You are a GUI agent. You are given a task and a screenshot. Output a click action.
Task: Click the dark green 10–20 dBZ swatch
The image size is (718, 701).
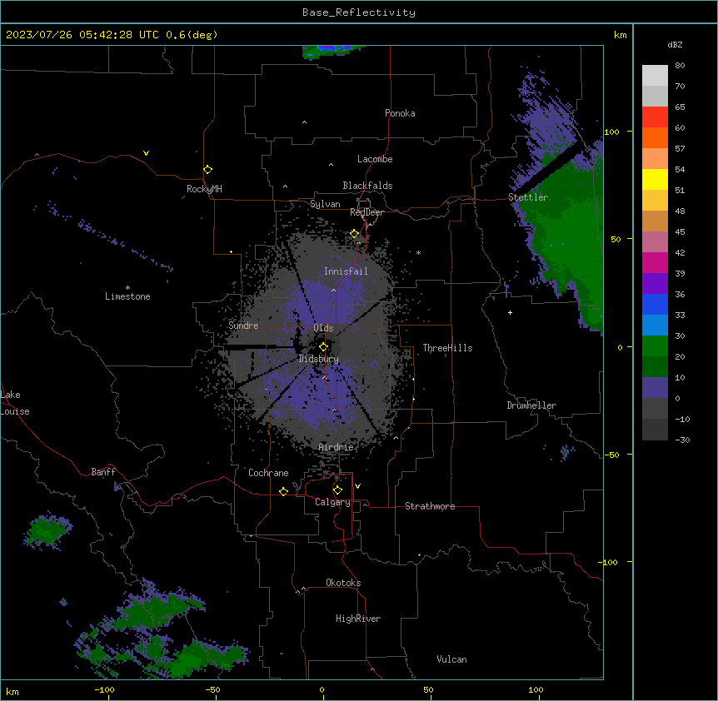coord(655,367)
